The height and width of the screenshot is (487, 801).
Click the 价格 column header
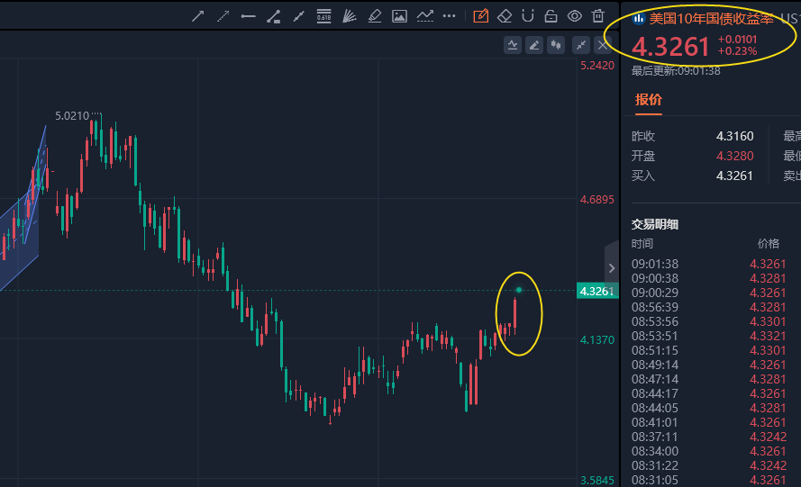(769, 243)
